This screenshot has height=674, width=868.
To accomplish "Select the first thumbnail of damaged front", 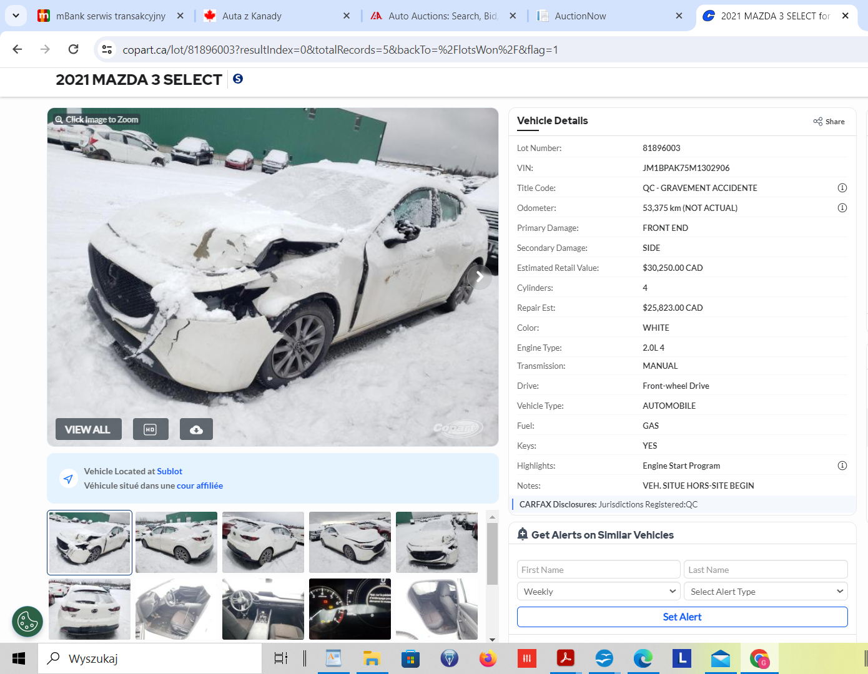I will tap(89, 542).
